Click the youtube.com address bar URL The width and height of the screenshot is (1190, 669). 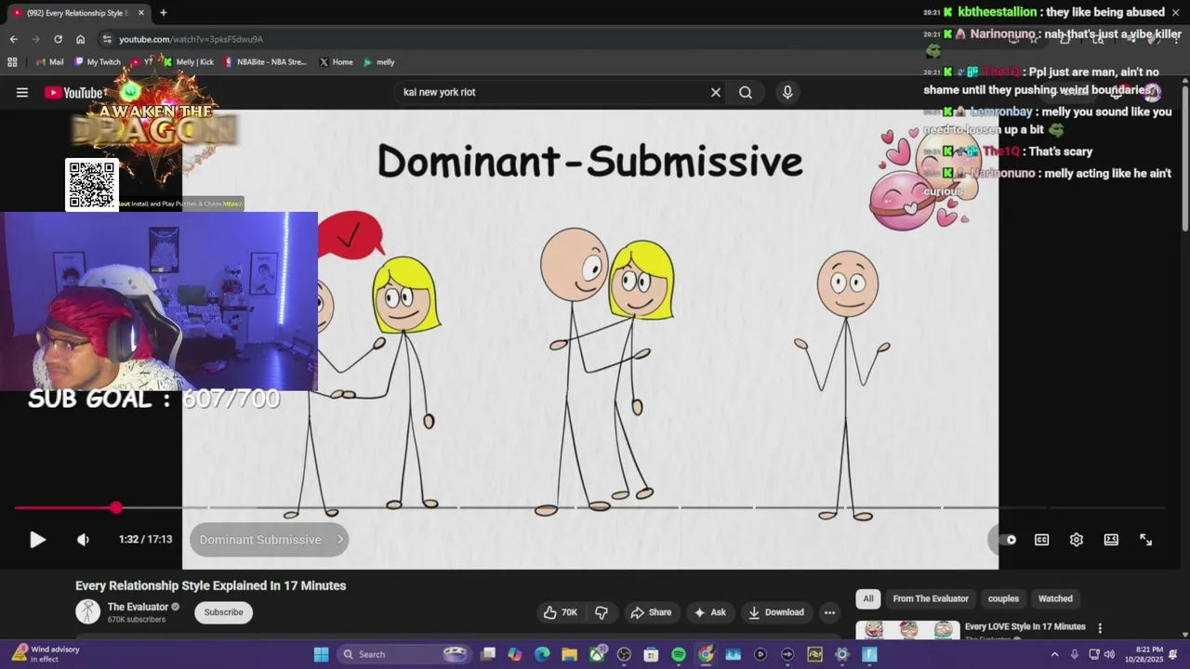coord(191,39)
